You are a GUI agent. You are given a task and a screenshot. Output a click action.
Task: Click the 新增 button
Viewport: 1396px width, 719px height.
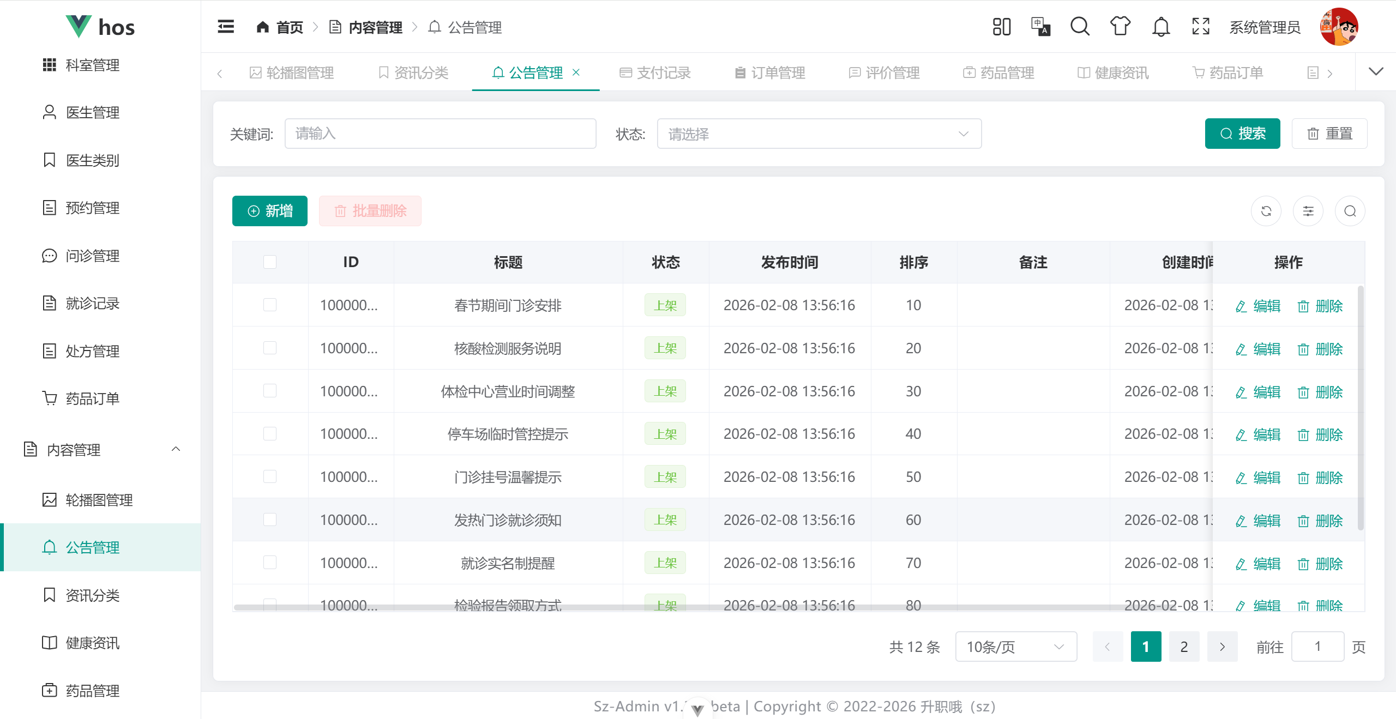point(270,211)
